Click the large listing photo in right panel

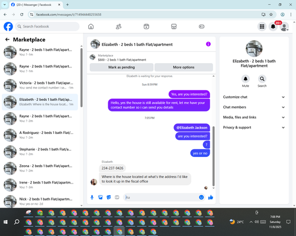pyautogui.click(x=254, y=48)
